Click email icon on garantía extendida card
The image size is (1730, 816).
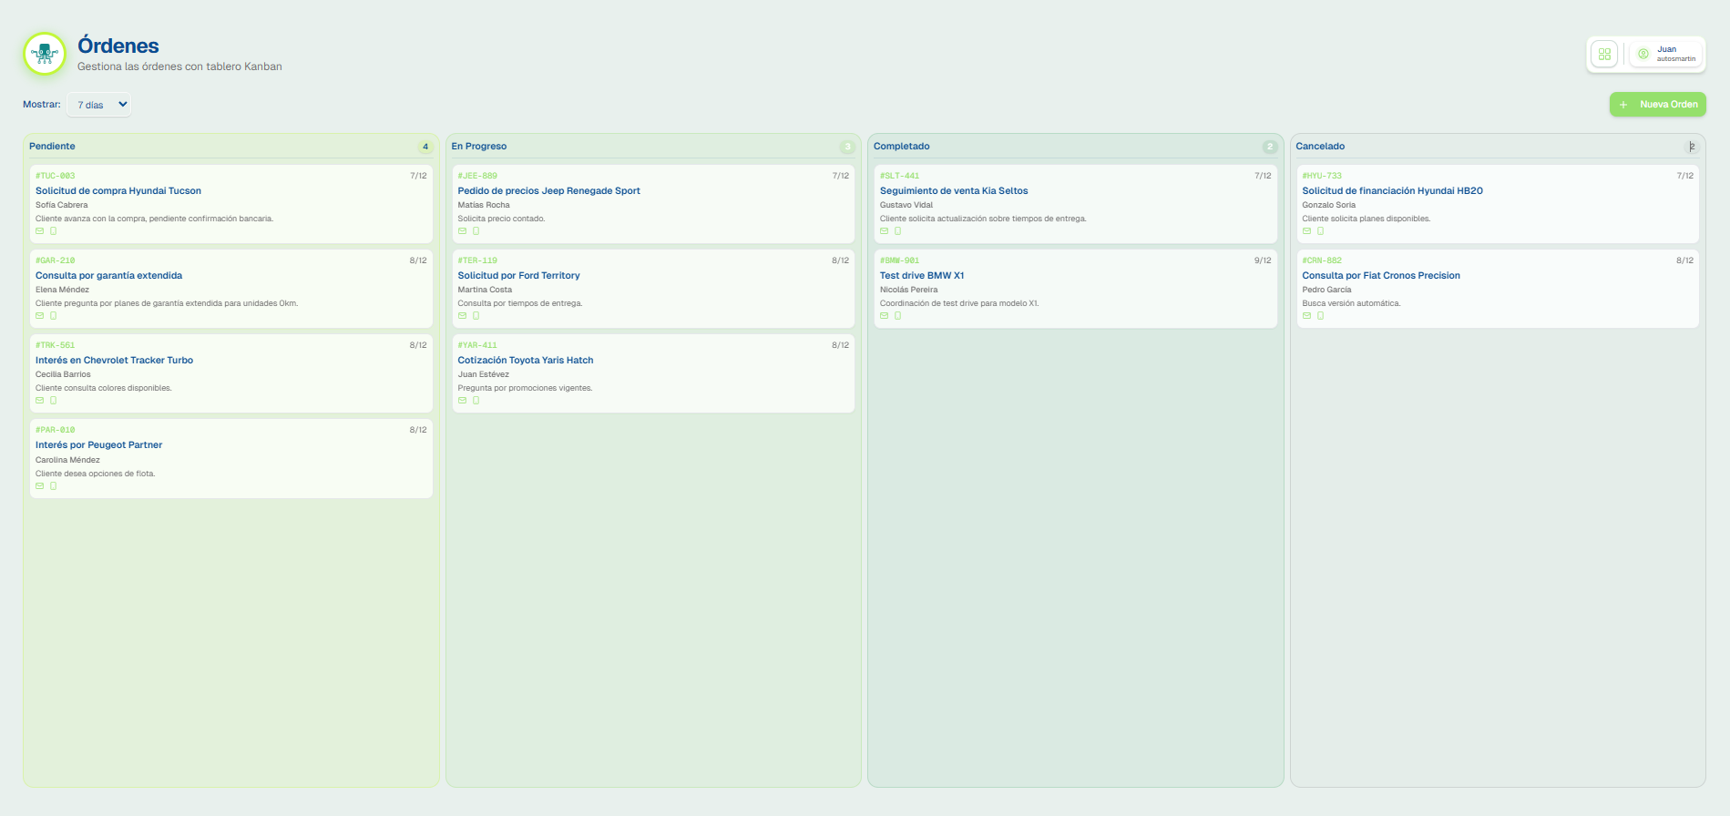point(40,316)
